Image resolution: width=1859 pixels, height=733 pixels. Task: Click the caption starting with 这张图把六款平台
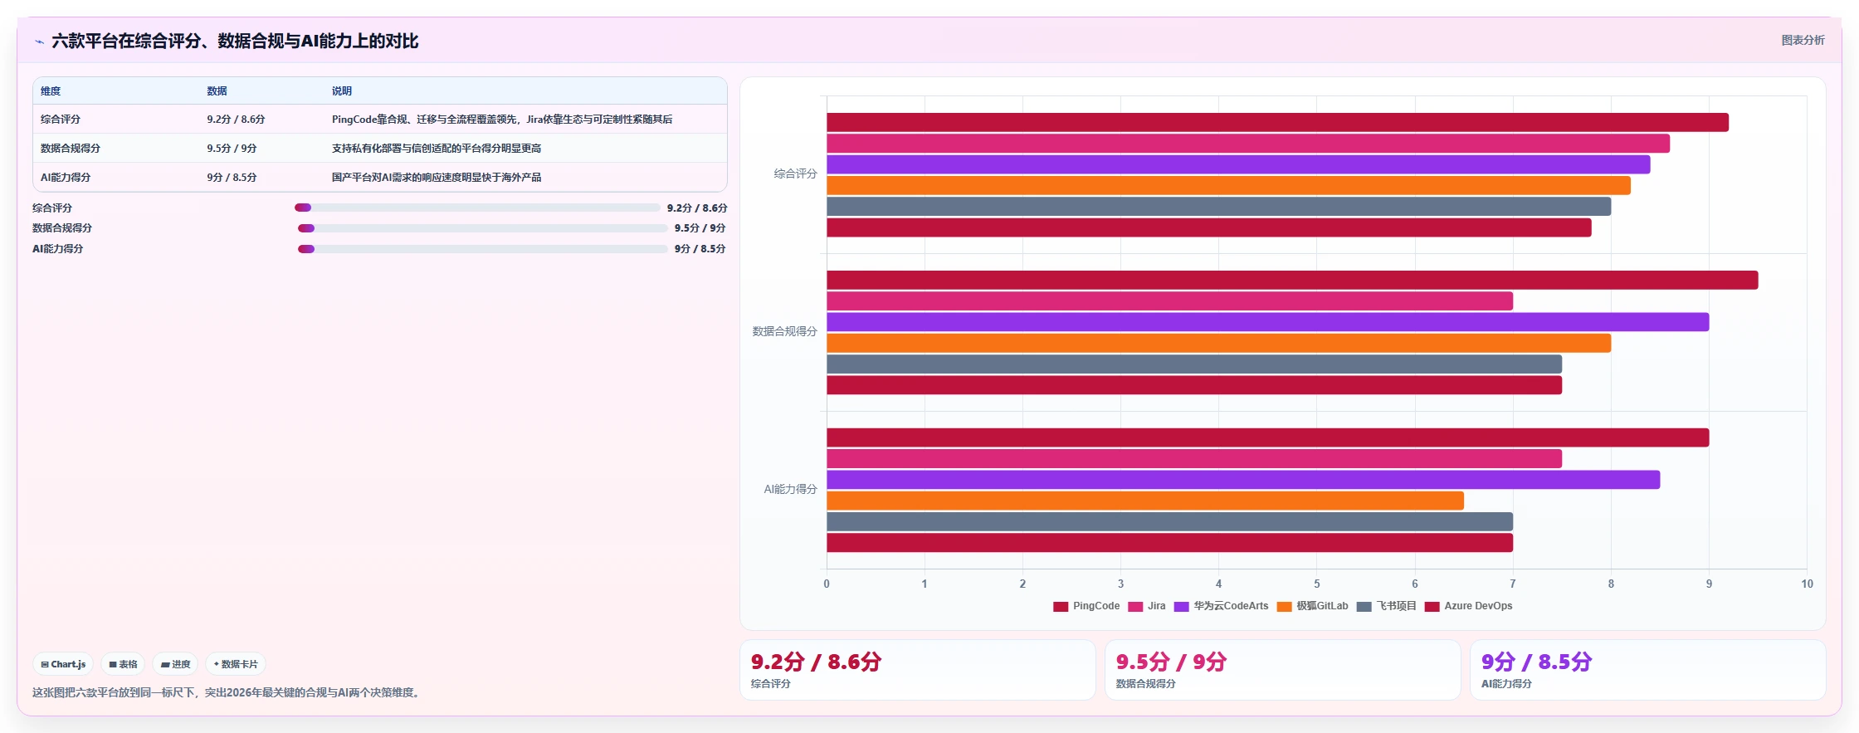pyautogui.click(x=227, y=693)
